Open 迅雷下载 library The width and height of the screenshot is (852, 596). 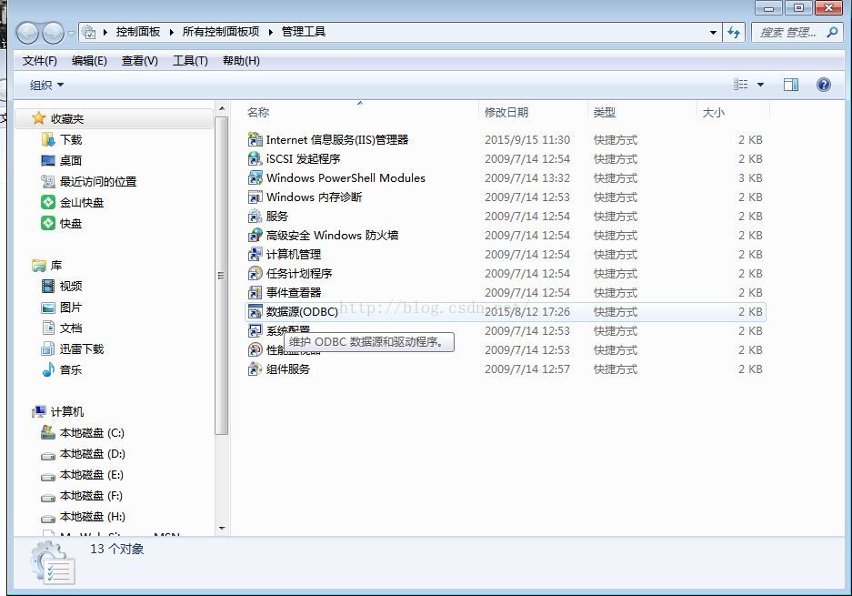73,349
